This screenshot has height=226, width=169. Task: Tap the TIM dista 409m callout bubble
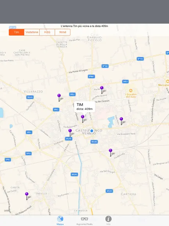[84, 107]
